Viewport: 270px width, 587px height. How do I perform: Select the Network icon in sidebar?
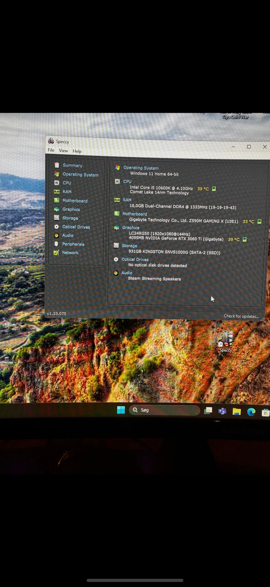[x=56, y=252]
